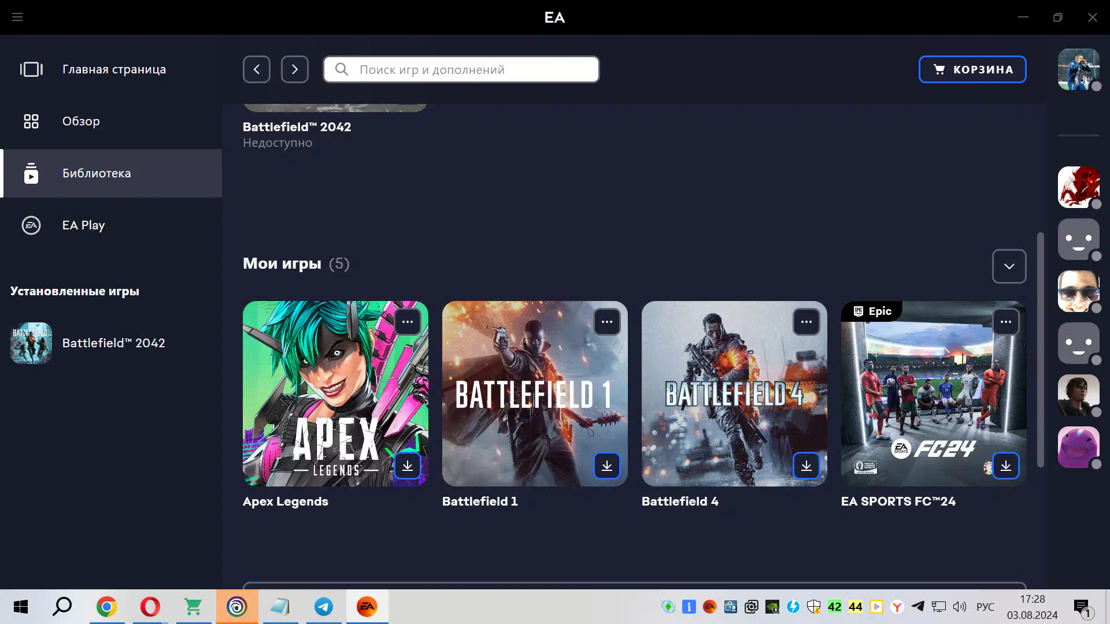This screenshot has height=624, width=1110.
Task: Click the EA SPORTS FC™24 title text
Action: (898, 502)
